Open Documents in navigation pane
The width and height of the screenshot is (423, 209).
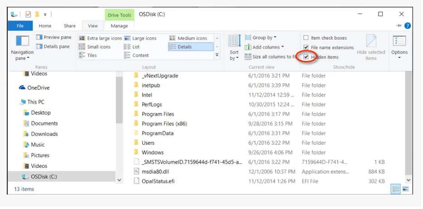(x=44, y=123)
